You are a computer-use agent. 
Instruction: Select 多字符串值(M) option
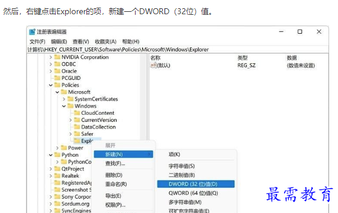[x=196, y=202]
